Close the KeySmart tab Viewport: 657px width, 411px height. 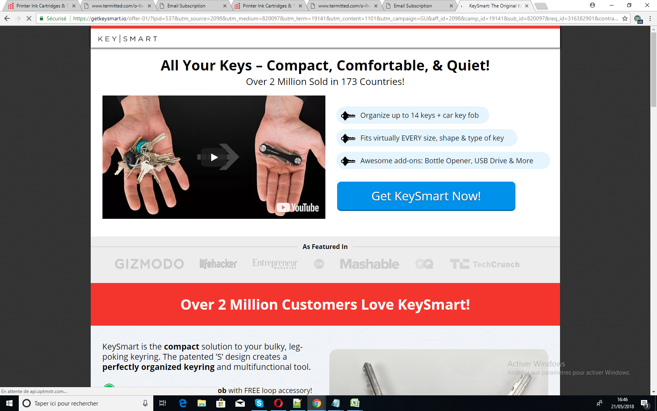click(x=527, y=6)
